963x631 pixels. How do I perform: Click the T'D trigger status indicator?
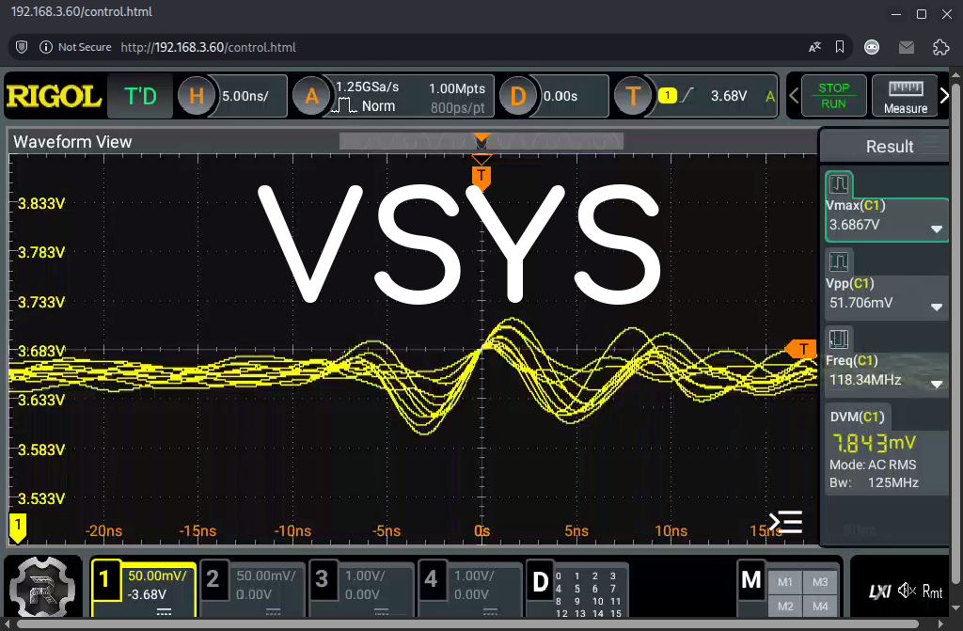(140, 97)
